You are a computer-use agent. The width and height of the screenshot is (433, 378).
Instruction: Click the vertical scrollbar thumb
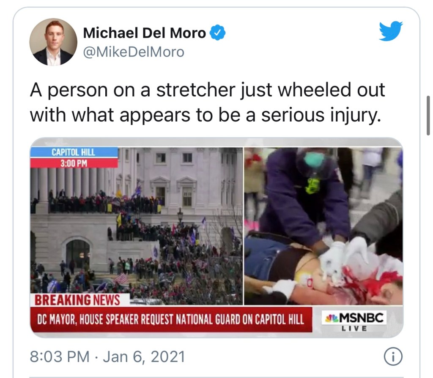pos(428,115)
